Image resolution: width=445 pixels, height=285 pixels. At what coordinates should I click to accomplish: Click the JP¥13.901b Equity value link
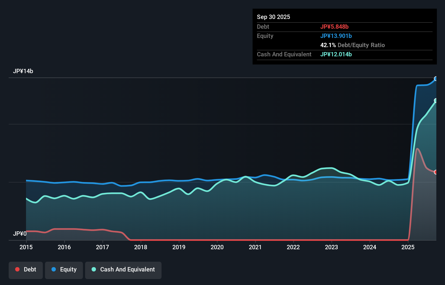coord(336,36)
